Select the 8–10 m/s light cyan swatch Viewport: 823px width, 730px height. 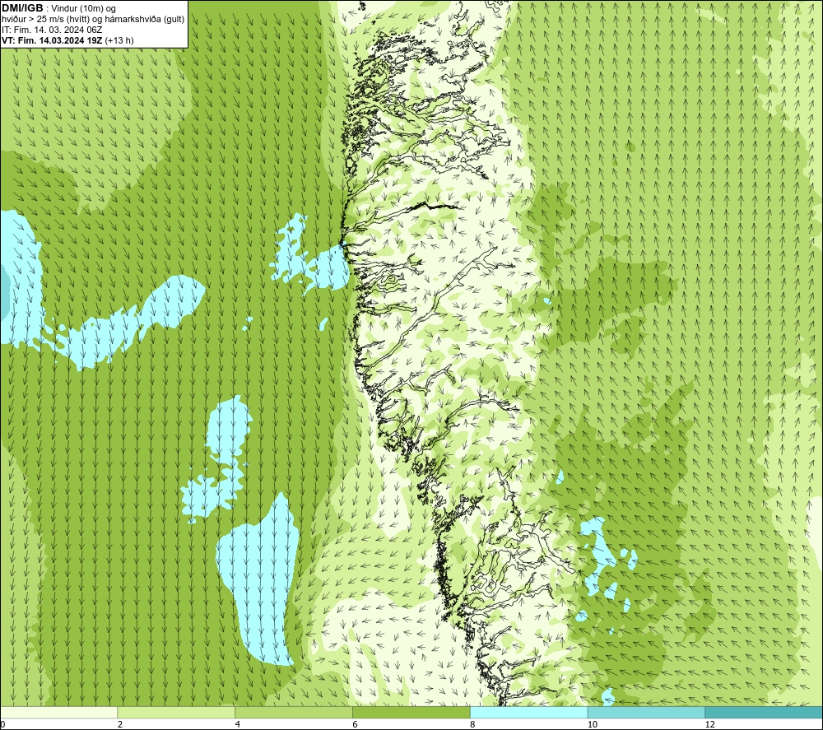(x=529, y=712)
